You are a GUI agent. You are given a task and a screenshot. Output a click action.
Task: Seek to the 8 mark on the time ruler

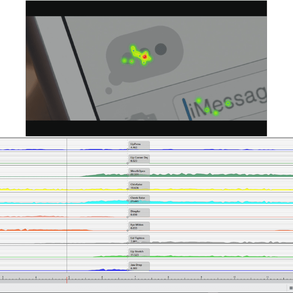[168, 277]
